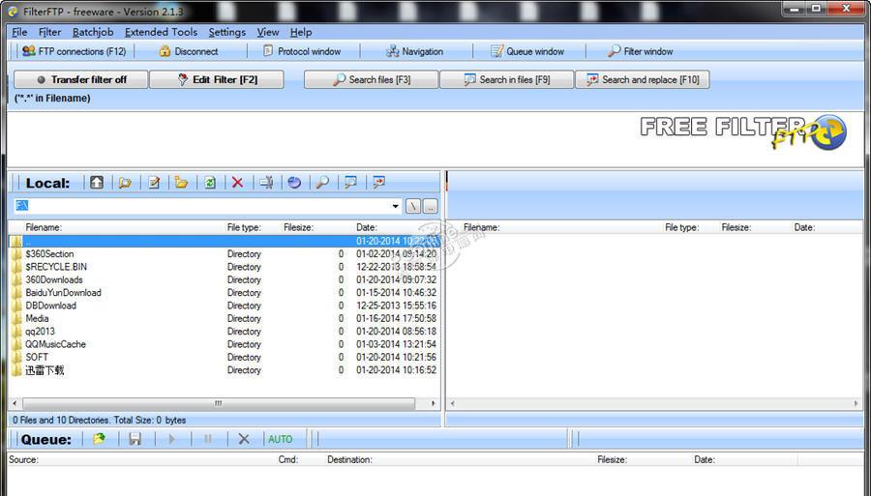Open the Filter window

(640, 51)
